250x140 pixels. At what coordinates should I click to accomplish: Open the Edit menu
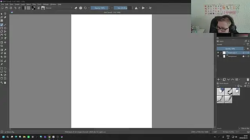tap(7, 4)
